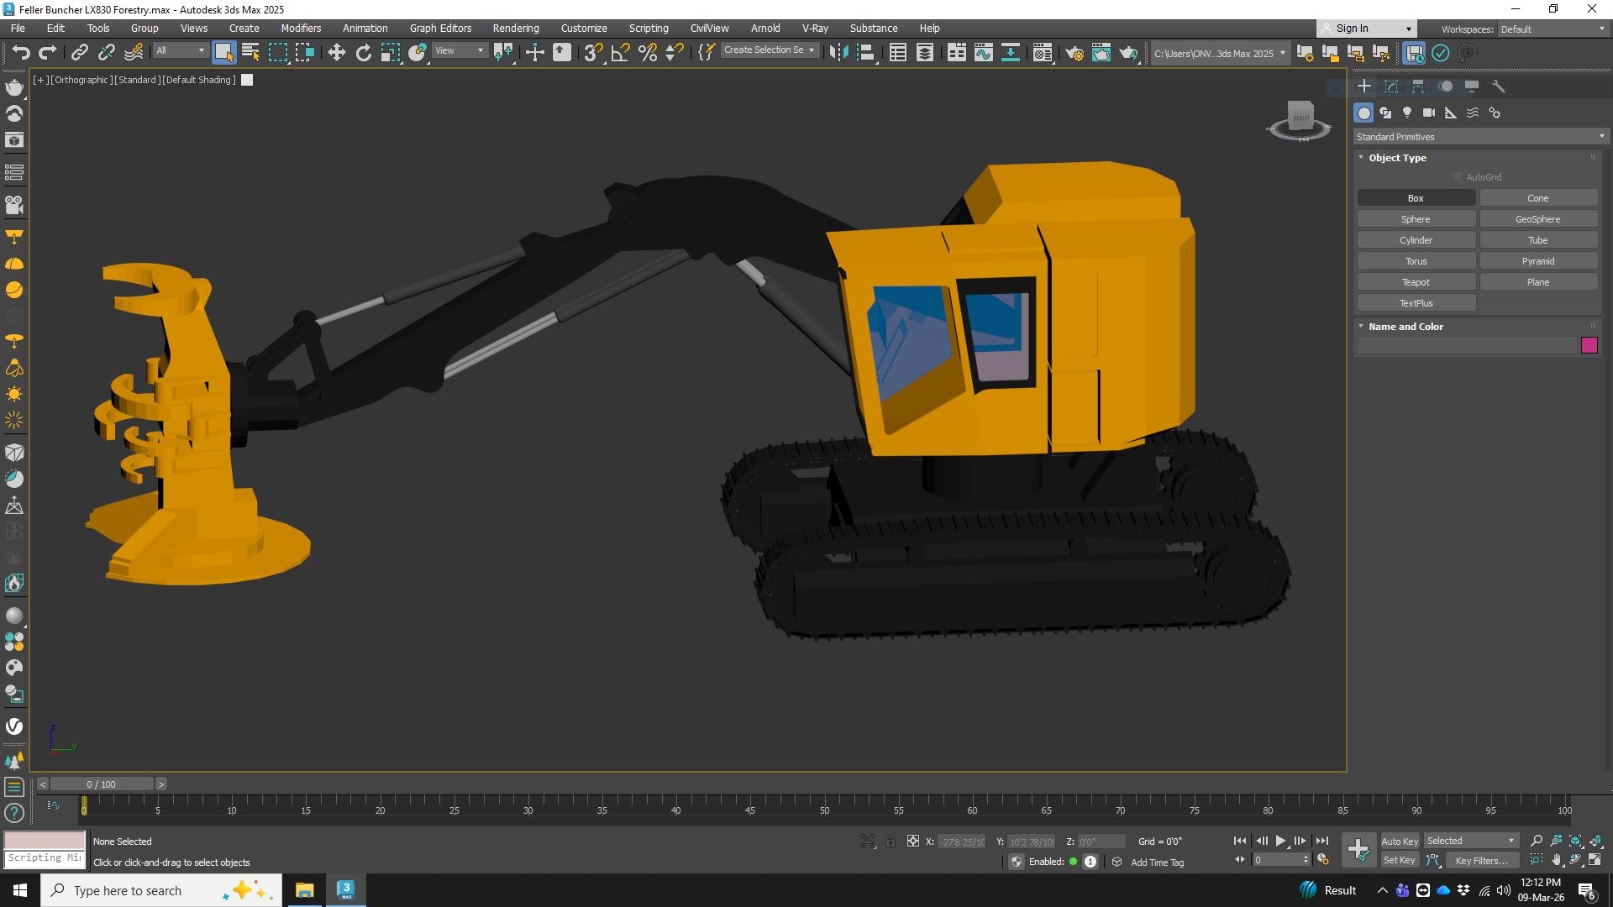Switch to Modify panel tab
Viewport: 1613px width, 907px height.
pyautogui.click(x=1391, y=87)
